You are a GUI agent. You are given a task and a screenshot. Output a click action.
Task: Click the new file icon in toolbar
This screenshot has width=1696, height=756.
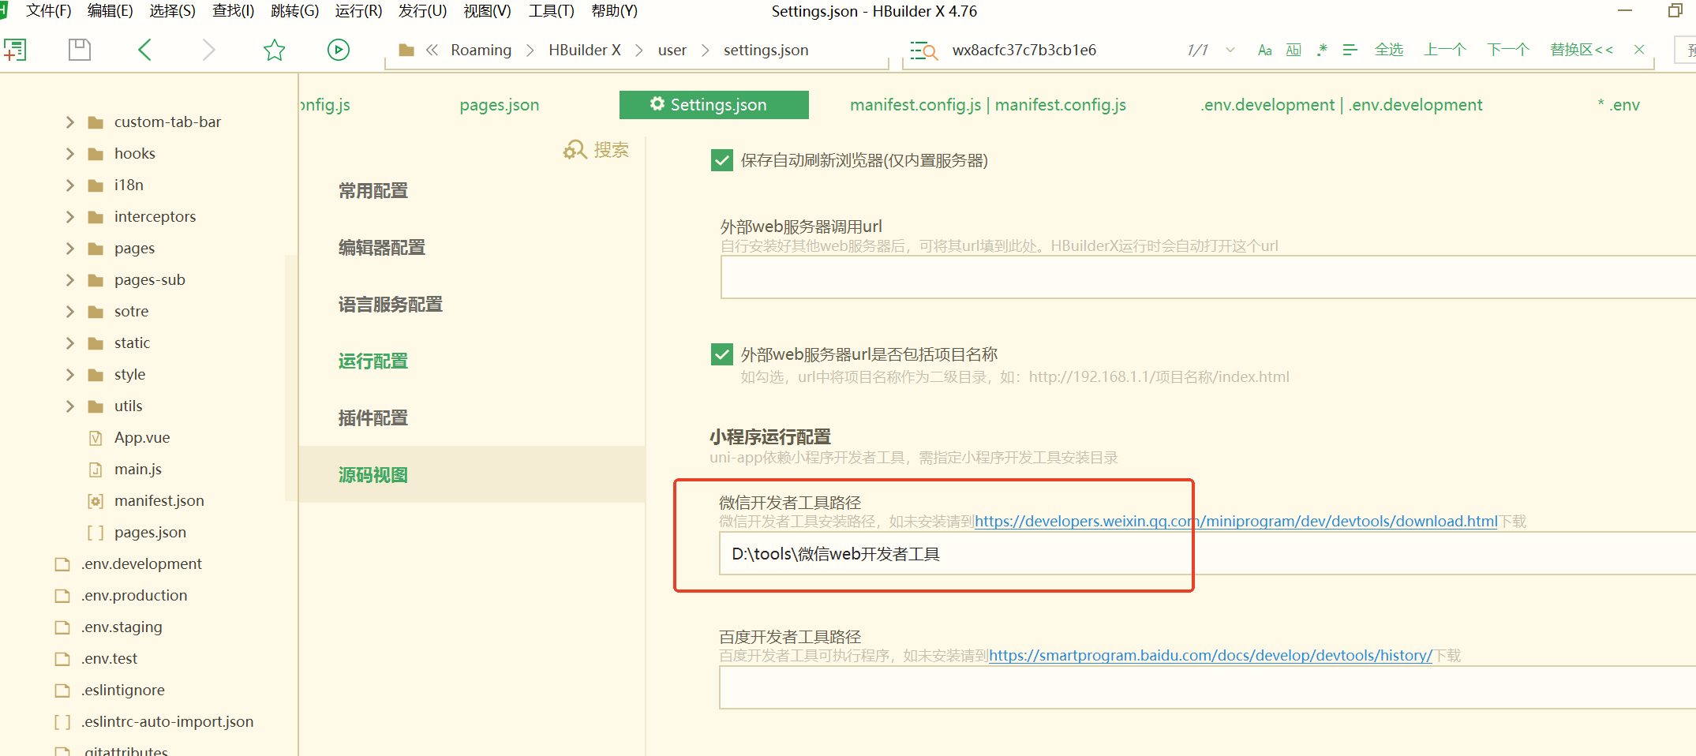[15, 50]
